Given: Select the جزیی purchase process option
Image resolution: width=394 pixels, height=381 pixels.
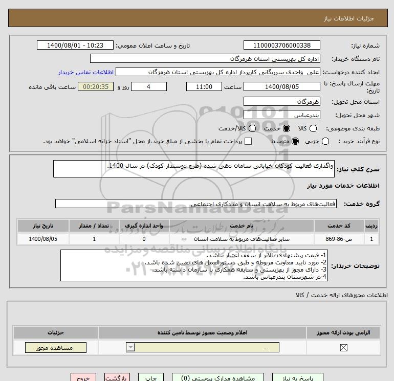Looking at the screenshot, I should [325, 141].
